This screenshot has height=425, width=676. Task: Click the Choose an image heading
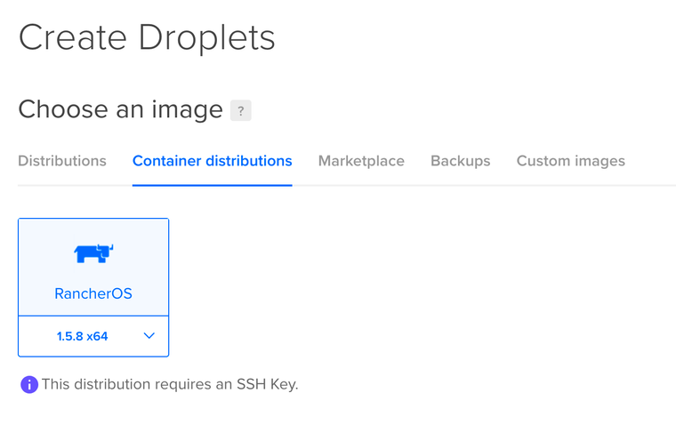click(120, 109)
